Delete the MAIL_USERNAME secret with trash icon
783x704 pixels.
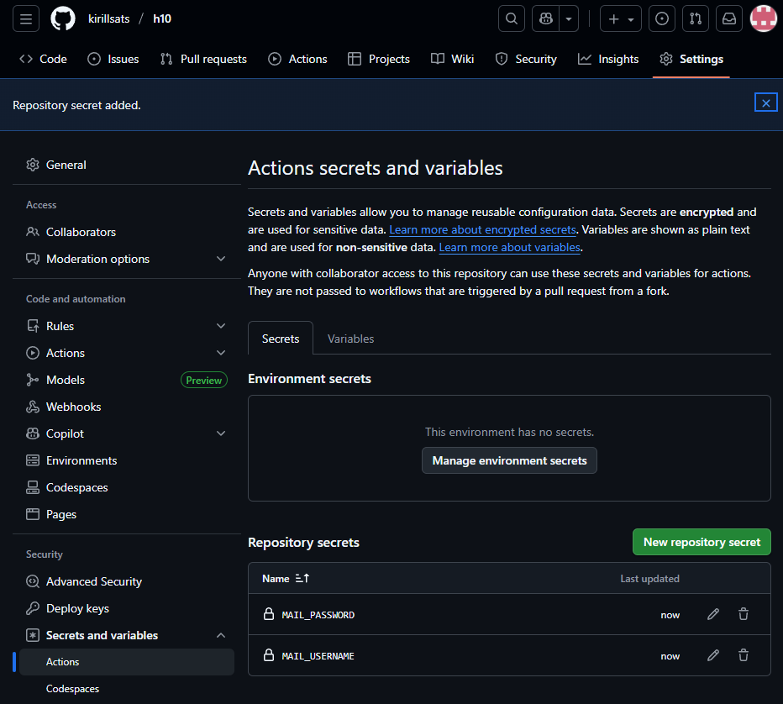point(744,654)
